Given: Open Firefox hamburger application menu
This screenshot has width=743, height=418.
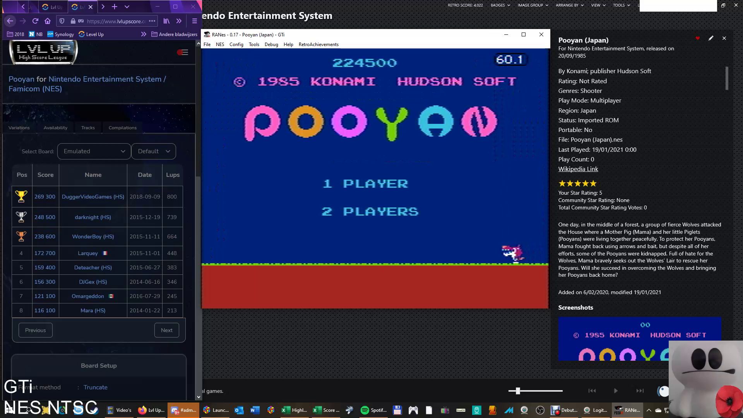Looking at the screenshot, I should (194, 21).
